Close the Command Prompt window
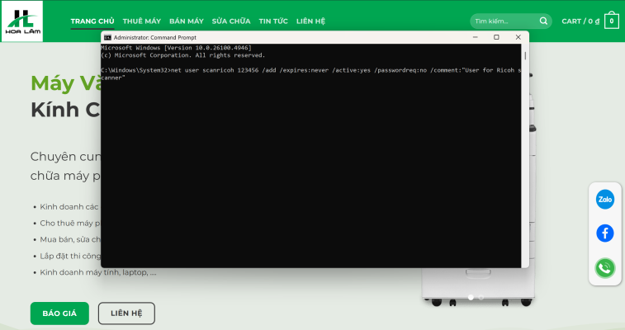The height and width of the screenshot is (330, 625). (518, 37)
